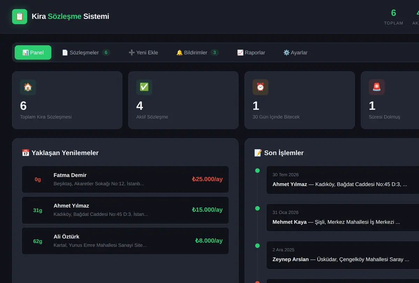Open the Yeni Ekle tab

click(x=143, y=53)
